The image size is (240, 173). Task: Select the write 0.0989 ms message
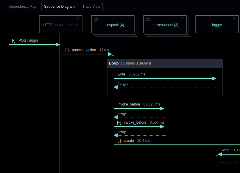pos(121,74)
